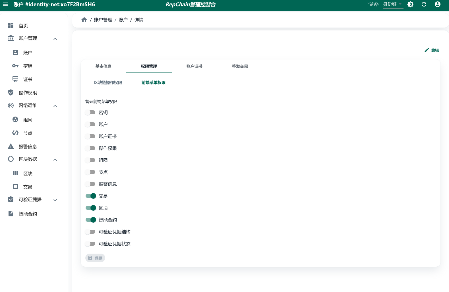Viewport: 449px width, 292px height.
Task: Collapse the 账户管理 sidebar group chevron
Action: (55, 39)
